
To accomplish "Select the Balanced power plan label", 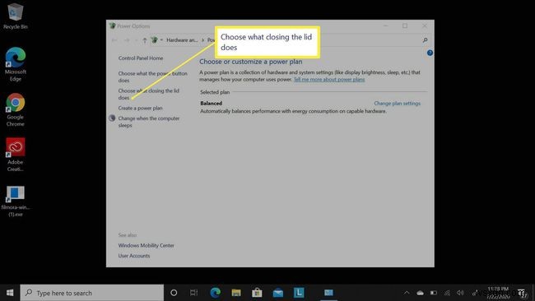I will 212,104.
